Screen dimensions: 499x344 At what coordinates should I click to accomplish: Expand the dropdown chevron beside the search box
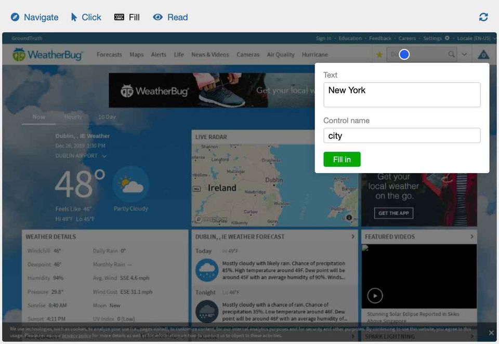point(465,55)
